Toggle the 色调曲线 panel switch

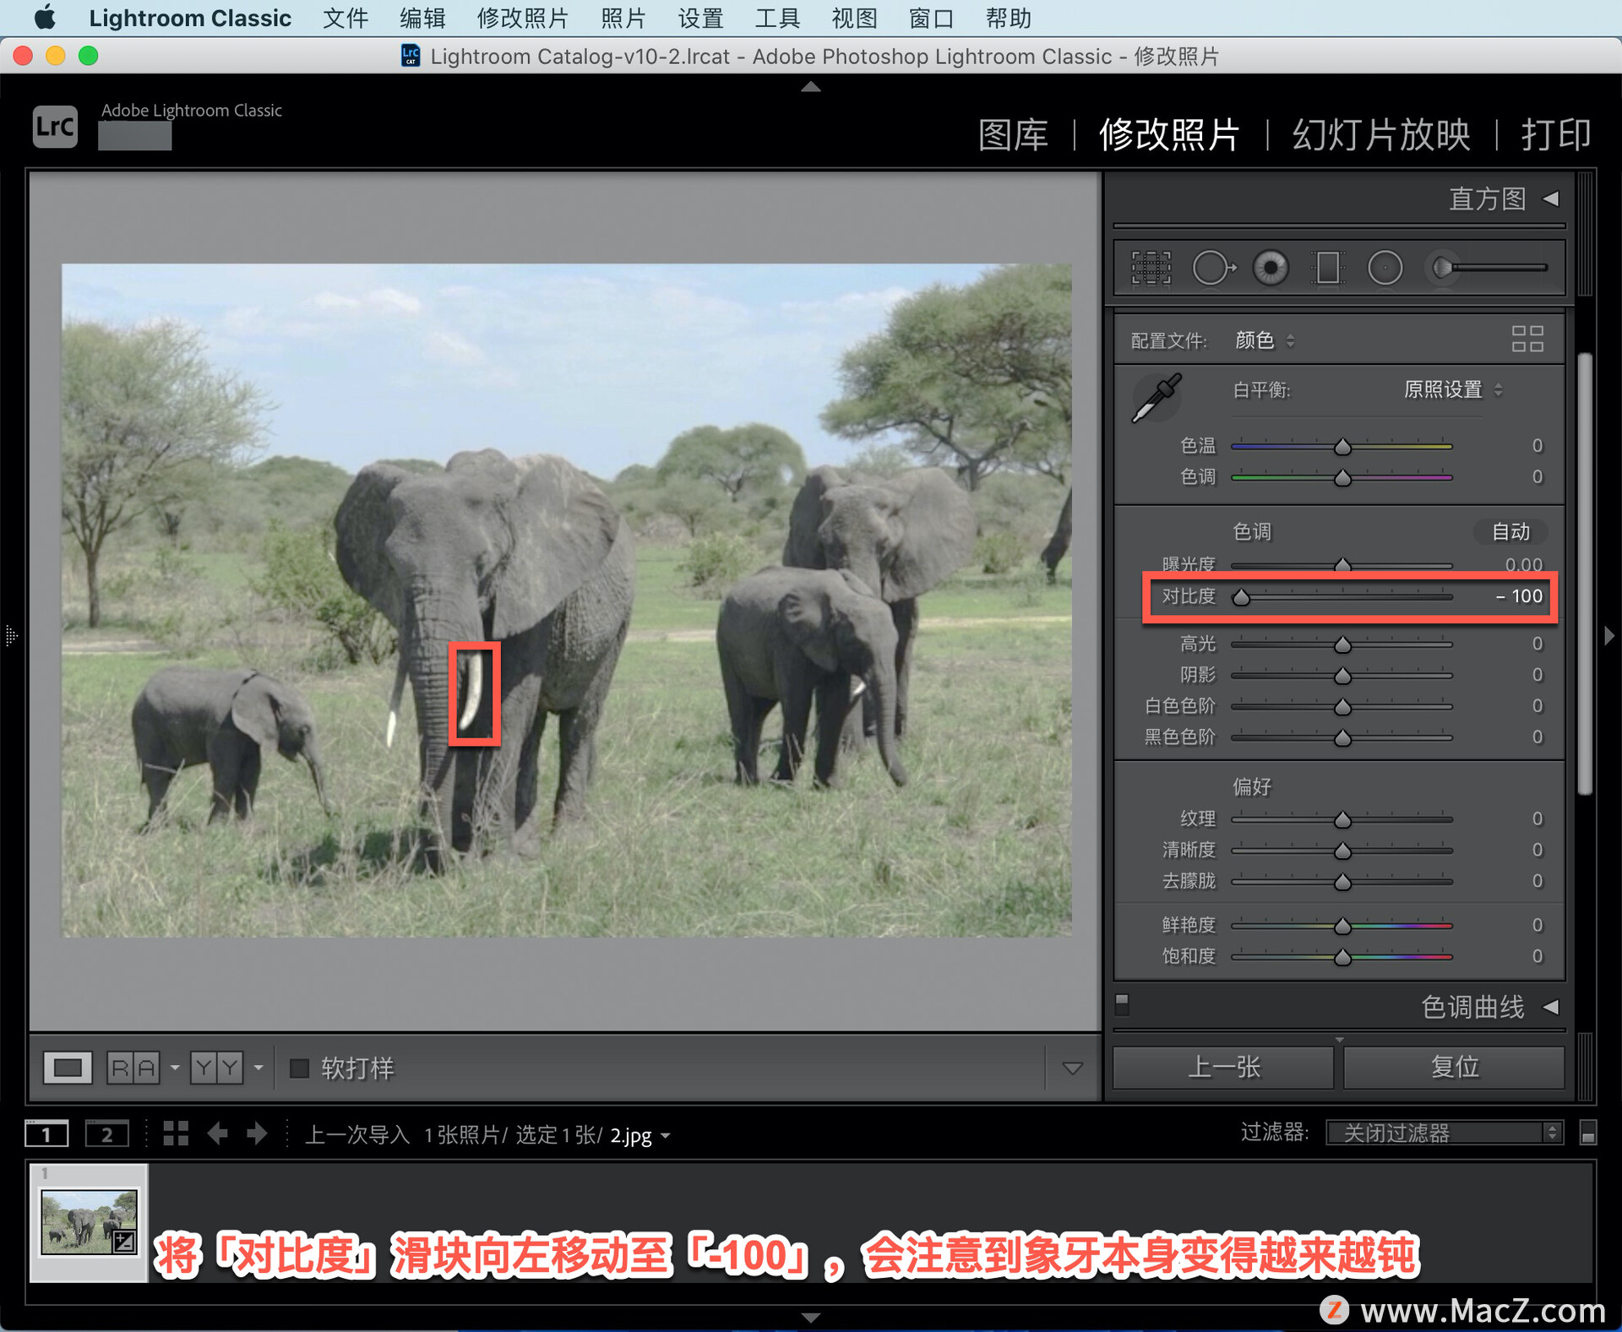1122,1003
